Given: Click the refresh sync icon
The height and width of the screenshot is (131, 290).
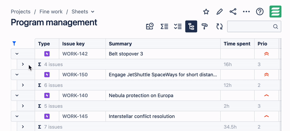Looking at the screenshot, I should point(219,26).
